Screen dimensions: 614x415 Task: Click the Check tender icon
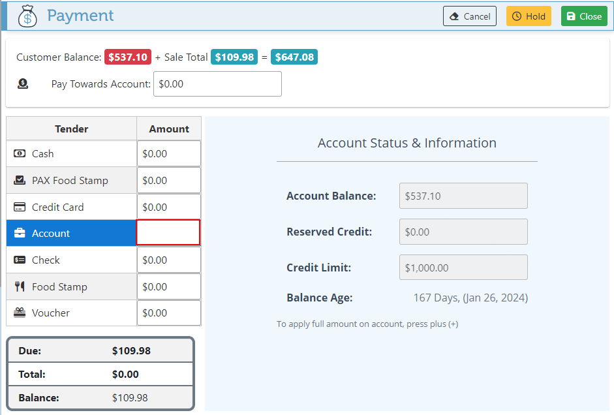pos(20,260)
